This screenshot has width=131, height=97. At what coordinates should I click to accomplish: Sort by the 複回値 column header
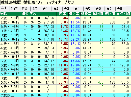110,14
